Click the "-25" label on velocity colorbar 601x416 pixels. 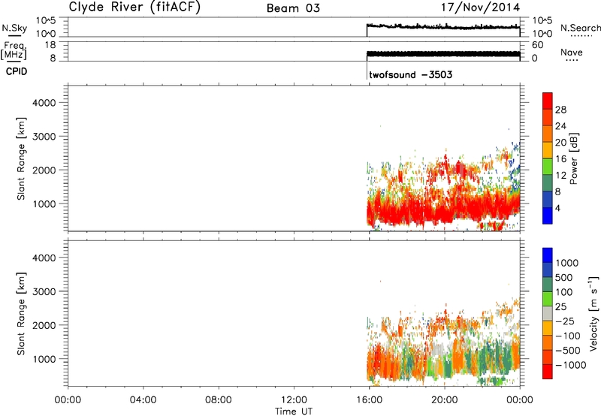[565, 321]
